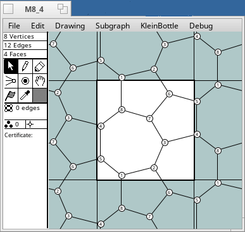Viewport: 245px width, 232px height.
Task: Click the overlapping-squares restore icon in title bar
Action: click(x=63, y=9)
